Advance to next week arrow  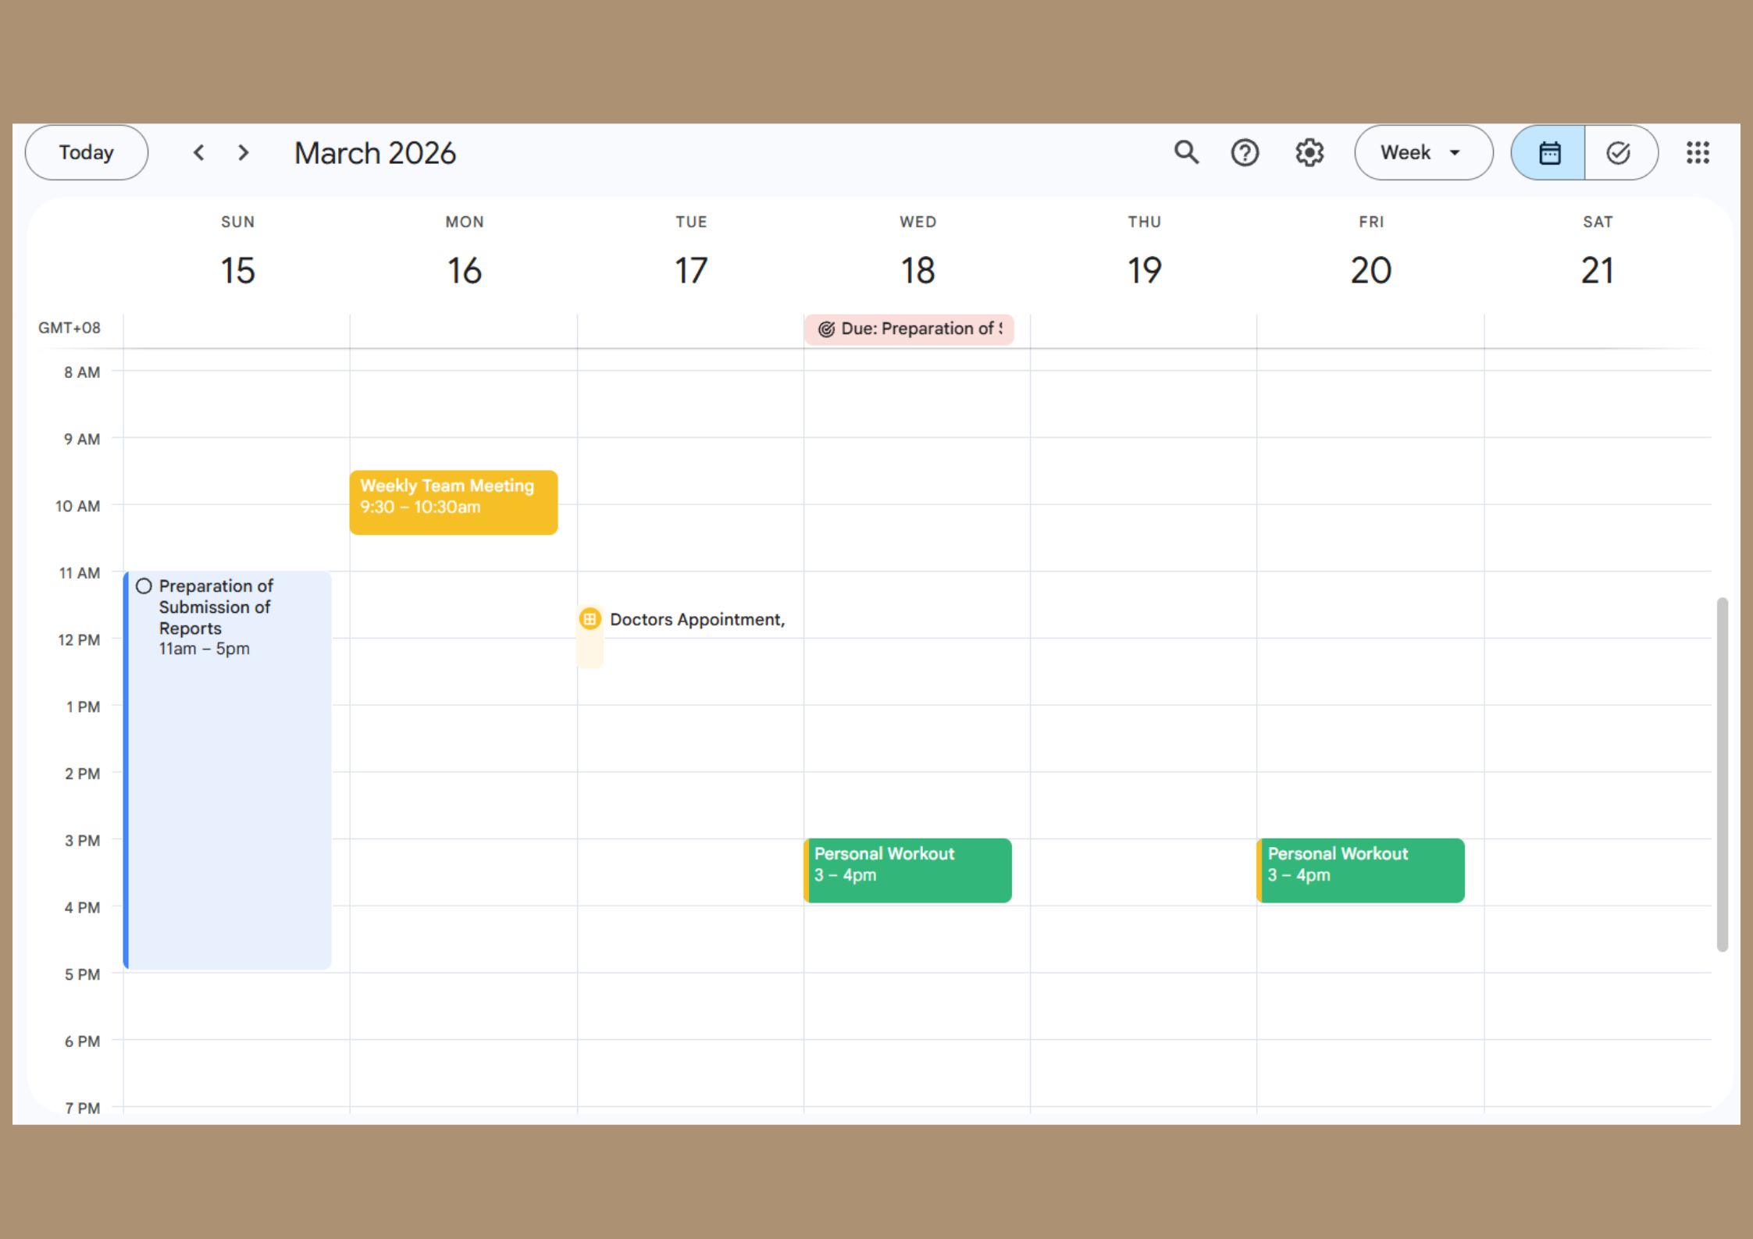point(244,152)
